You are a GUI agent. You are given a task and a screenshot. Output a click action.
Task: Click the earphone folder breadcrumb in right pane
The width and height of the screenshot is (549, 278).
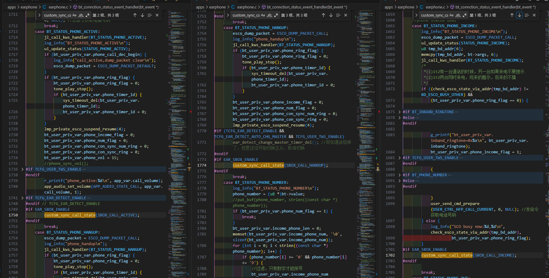tap(406, 7)
